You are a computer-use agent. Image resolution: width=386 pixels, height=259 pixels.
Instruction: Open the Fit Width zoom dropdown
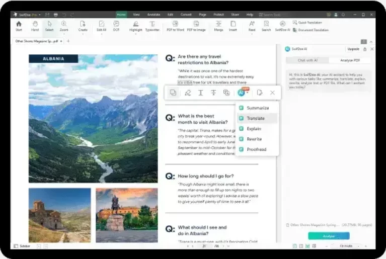coord(348,246)
